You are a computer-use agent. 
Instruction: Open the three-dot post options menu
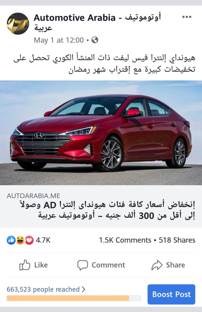point(187,17)
